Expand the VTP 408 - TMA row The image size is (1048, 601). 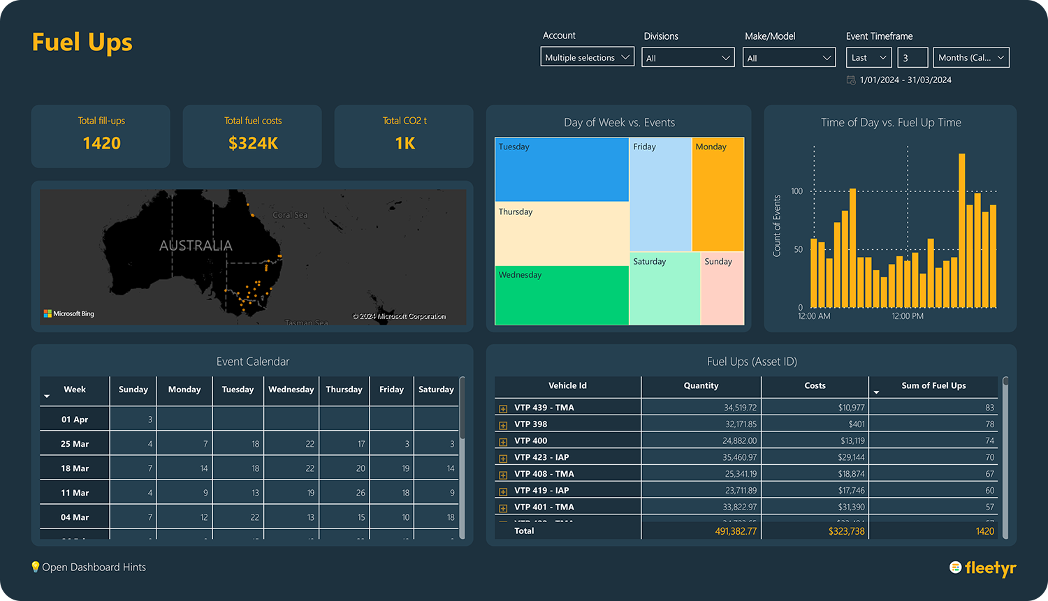[x=503, y=475]
